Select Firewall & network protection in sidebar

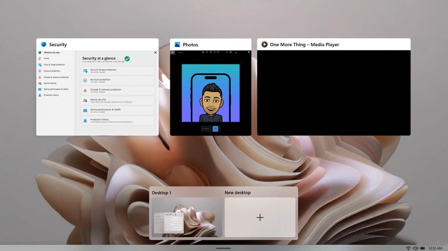pos(56,77)
